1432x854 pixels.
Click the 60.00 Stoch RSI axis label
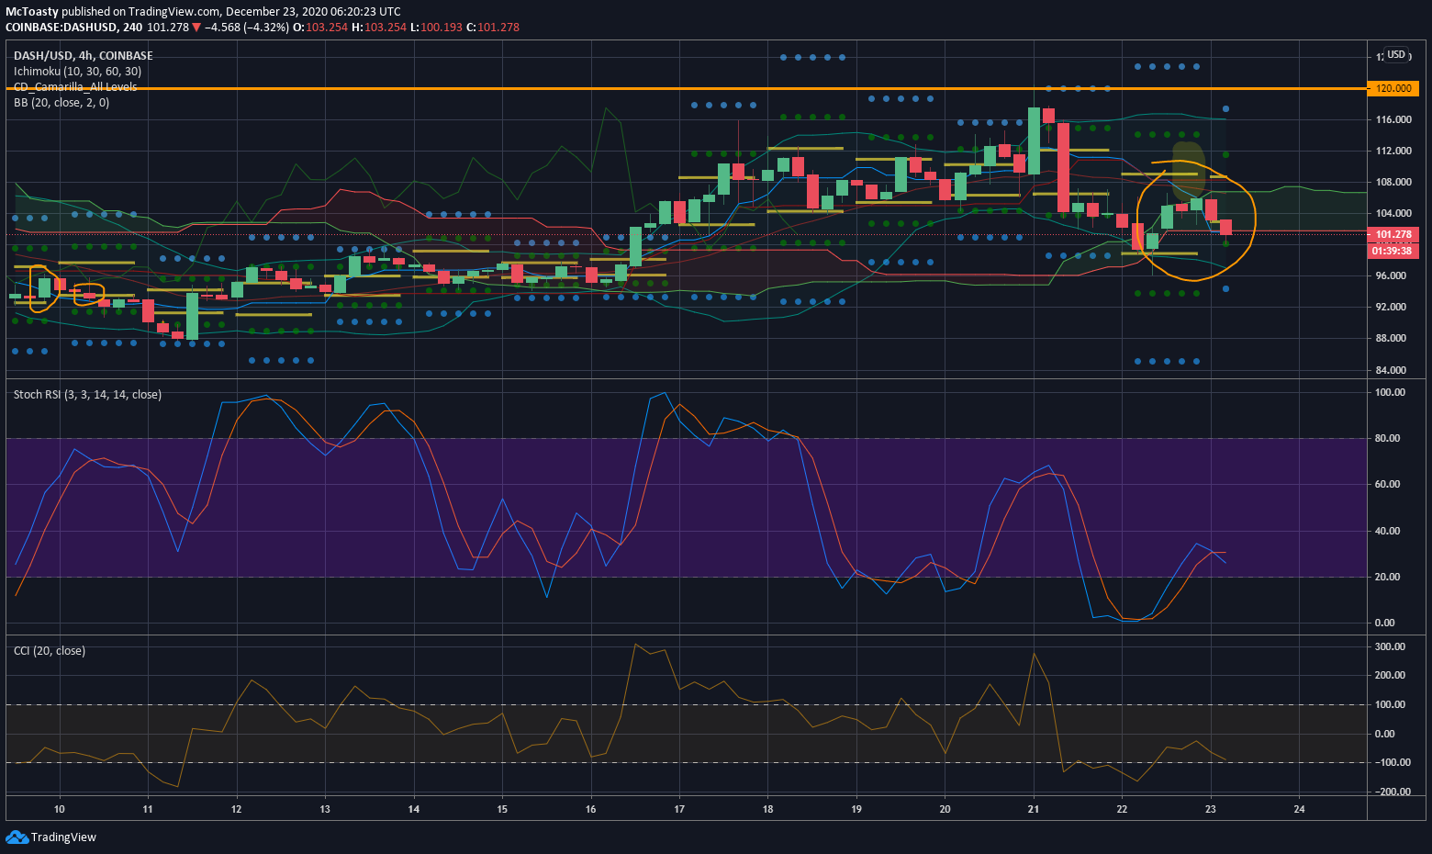point(1388,484)
